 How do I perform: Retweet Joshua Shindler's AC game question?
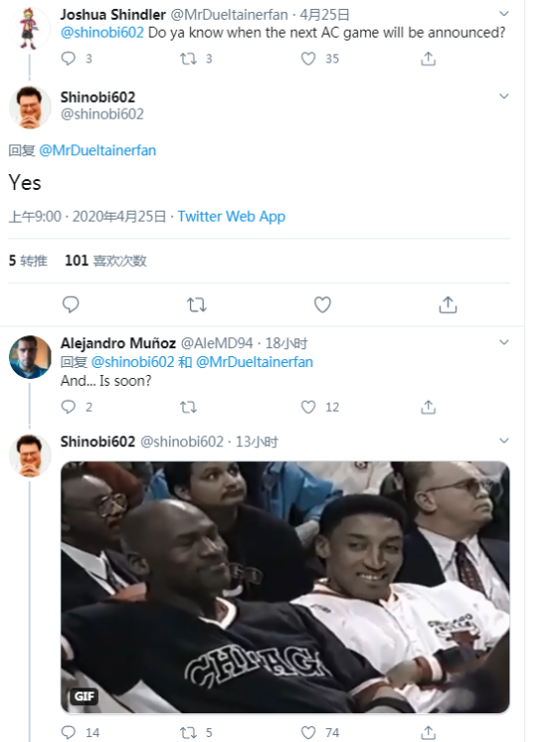click(x=188, y=58)
